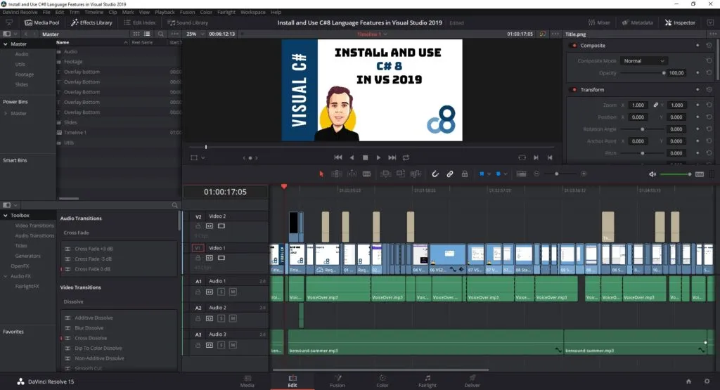
Task: Open project settings gear icon
Action: click(x=707, y=382)
